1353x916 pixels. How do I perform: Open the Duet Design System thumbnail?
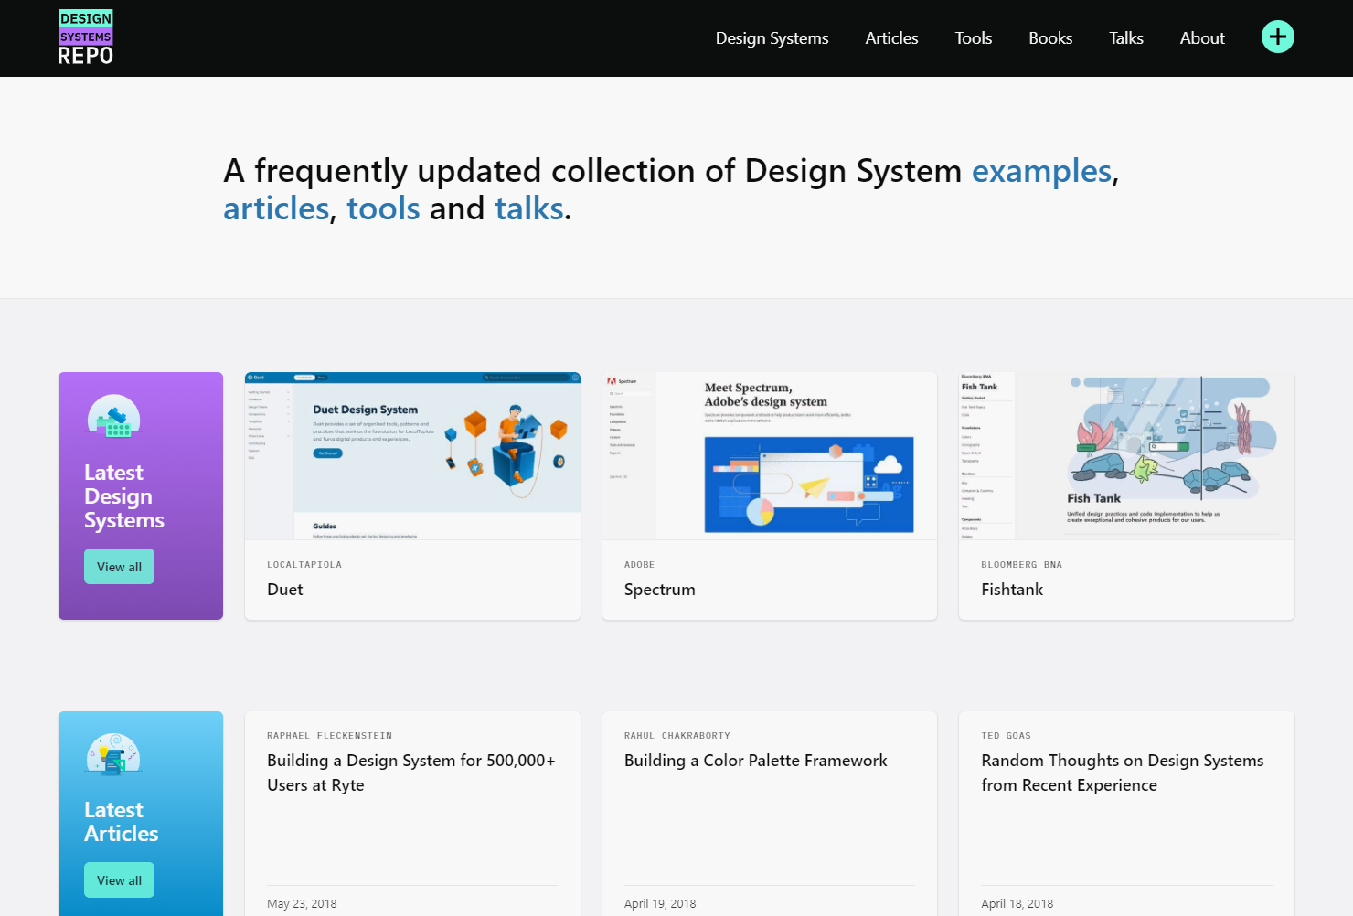(412, 455)
